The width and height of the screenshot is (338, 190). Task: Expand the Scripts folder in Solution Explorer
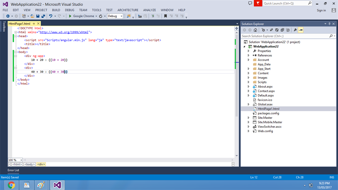249,82
